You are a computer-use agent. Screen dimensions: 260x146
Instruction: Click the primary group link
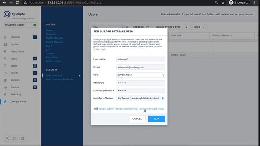(x=148, y=109)
